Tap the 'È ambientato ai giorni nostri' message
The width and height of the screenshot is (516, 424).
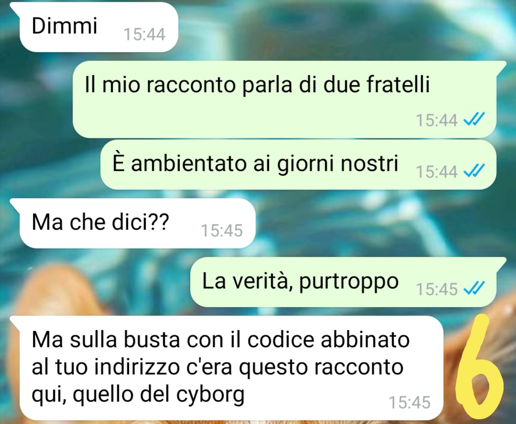coord(298,164)
